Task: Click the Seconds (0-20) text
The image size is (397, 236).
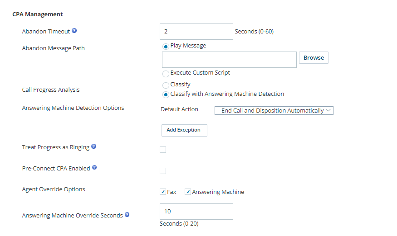Action: pos(179,224)
